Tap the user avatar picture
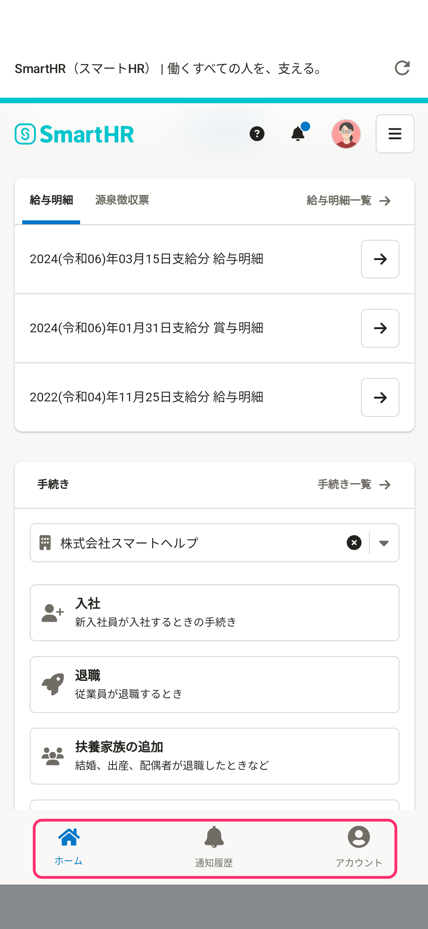The image size is (428, 929). click(346, 134)
